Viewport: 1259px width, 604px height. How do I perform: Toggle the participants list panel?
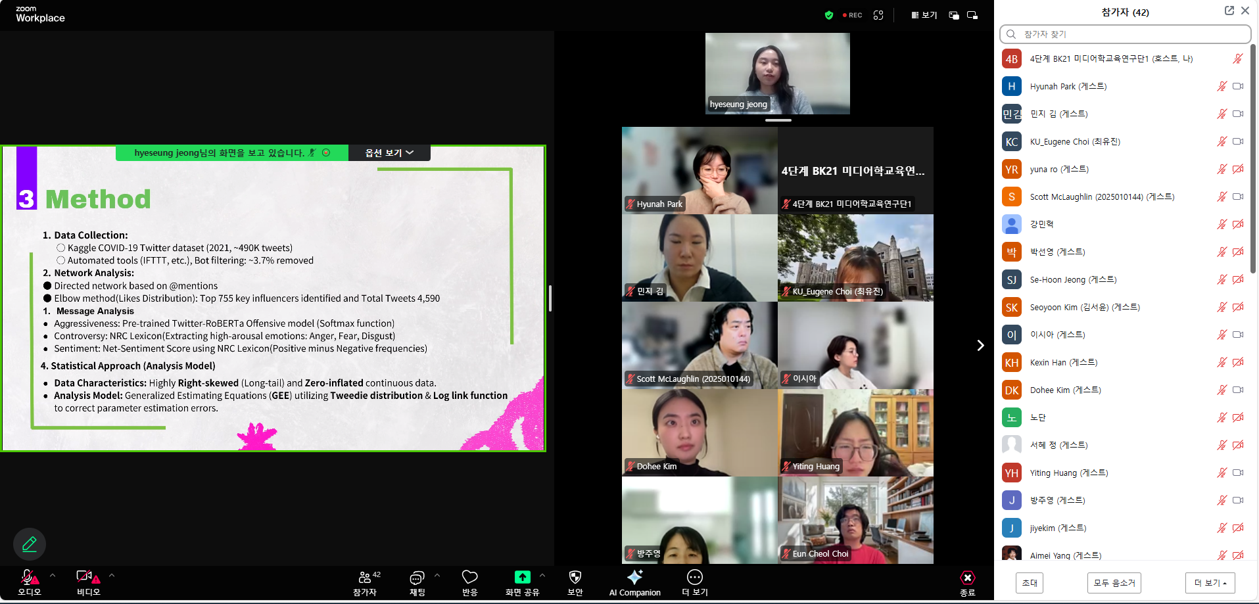[x=366, y=578]
